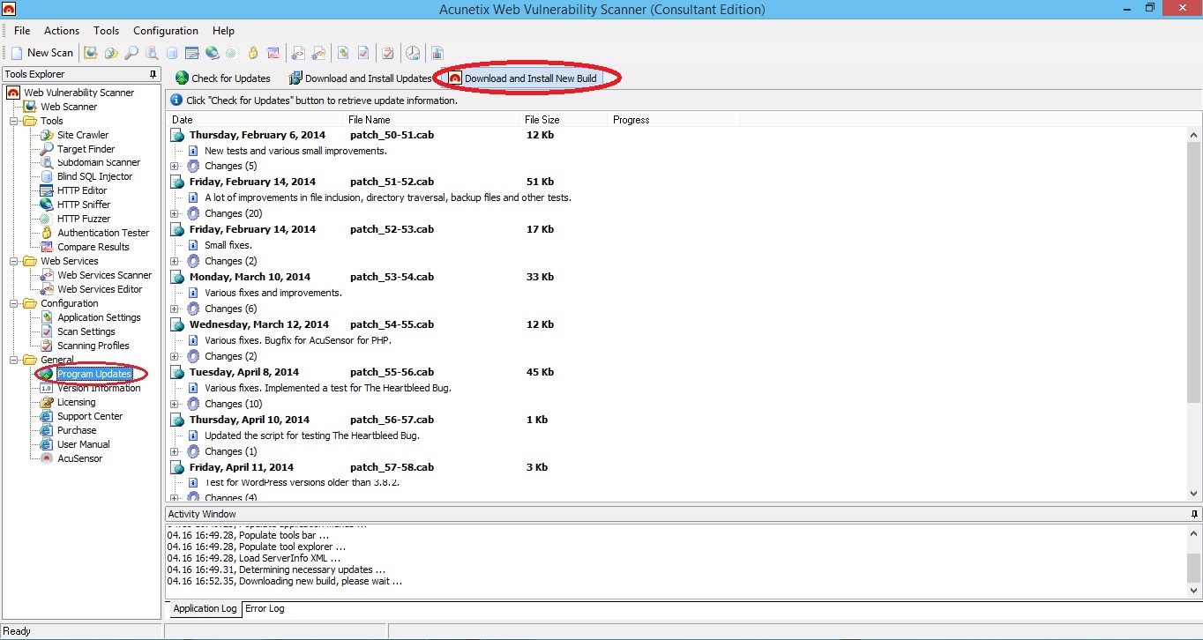The width and height of the screenshot is (1203, 640).
Task: Open HTTP Editor toolbar icon
Action: pos(192,53)
